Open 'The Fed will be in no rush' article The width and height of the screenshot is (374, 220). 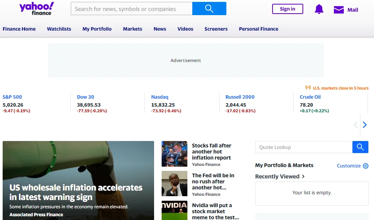[x=213, y=181]
